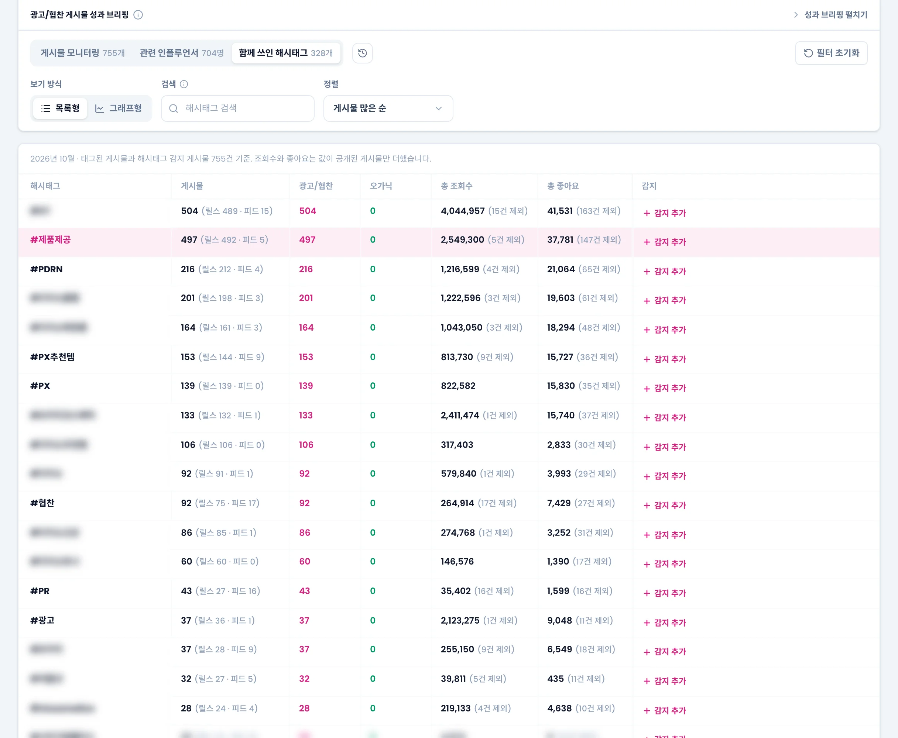Click 감지 추가 in the 60 posts row
Viewport: 898px width, 738px height.
click(665, 564)
